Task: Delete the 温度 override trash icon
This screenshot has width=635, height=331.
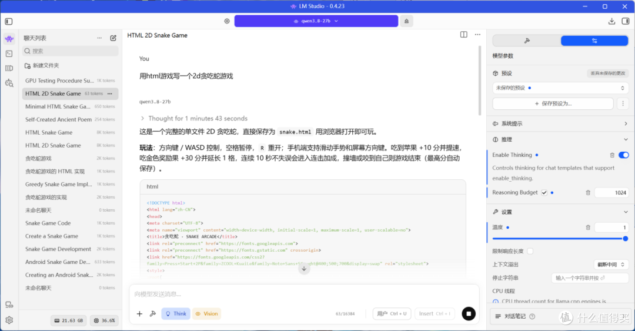Action: pos(588,228)
